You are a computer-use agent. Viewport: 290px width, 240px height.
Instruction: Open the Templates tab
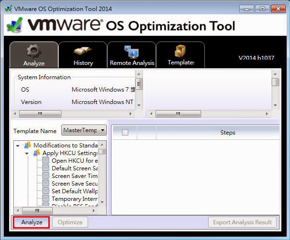click(180, 55)
